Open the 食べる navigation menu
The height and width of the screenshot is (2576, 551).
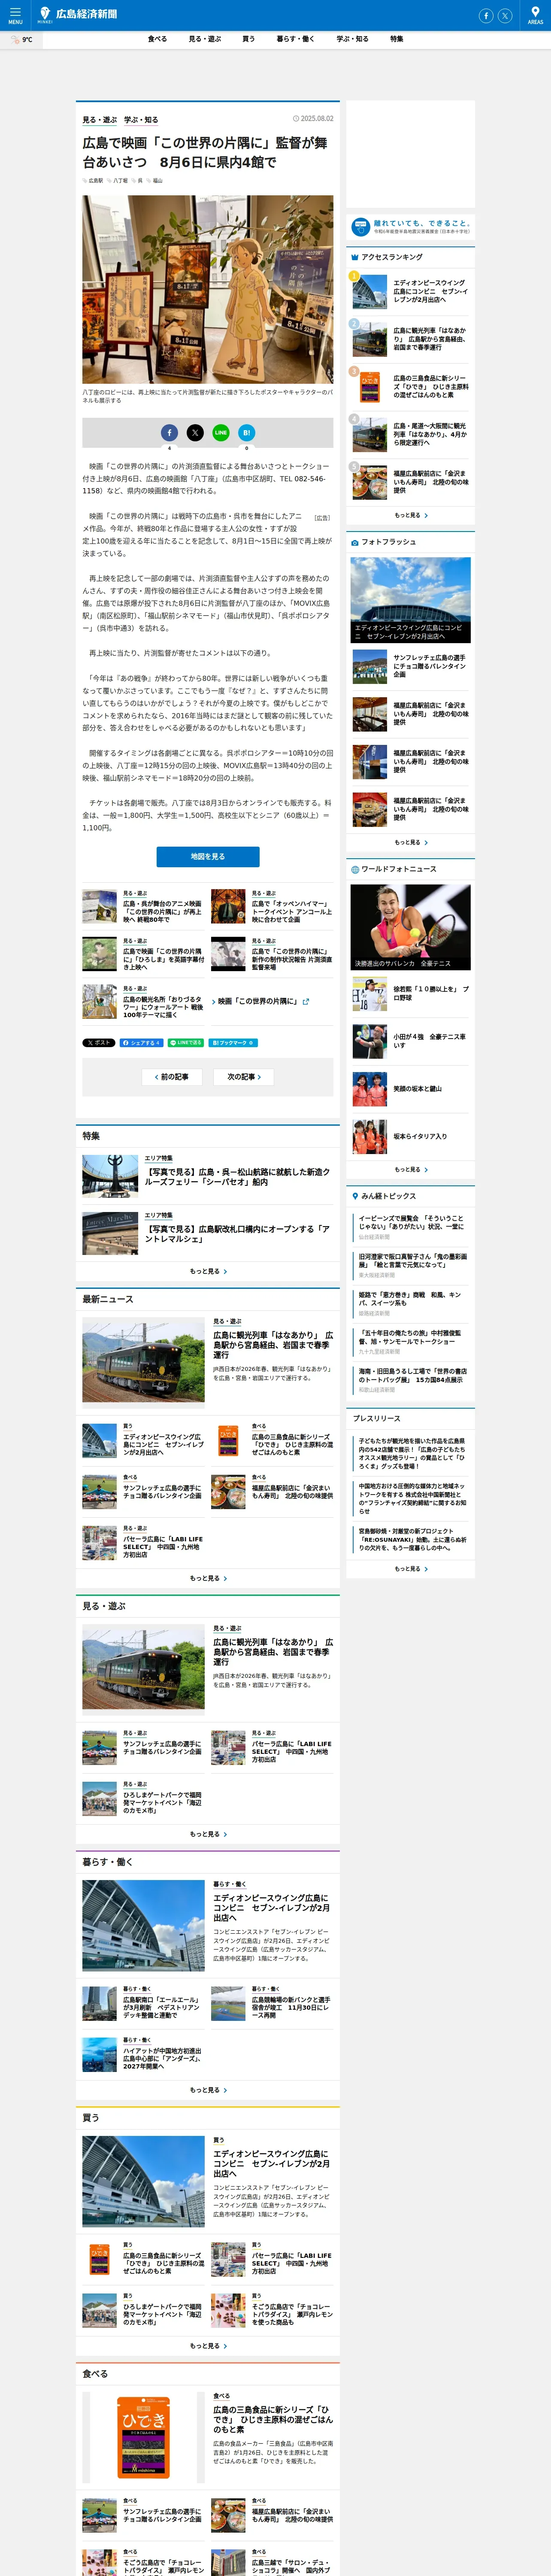click(157, 39)
